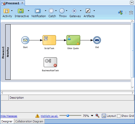Select the ScriptTask node
The image size is (135, 124).
(x=49, y=40)
